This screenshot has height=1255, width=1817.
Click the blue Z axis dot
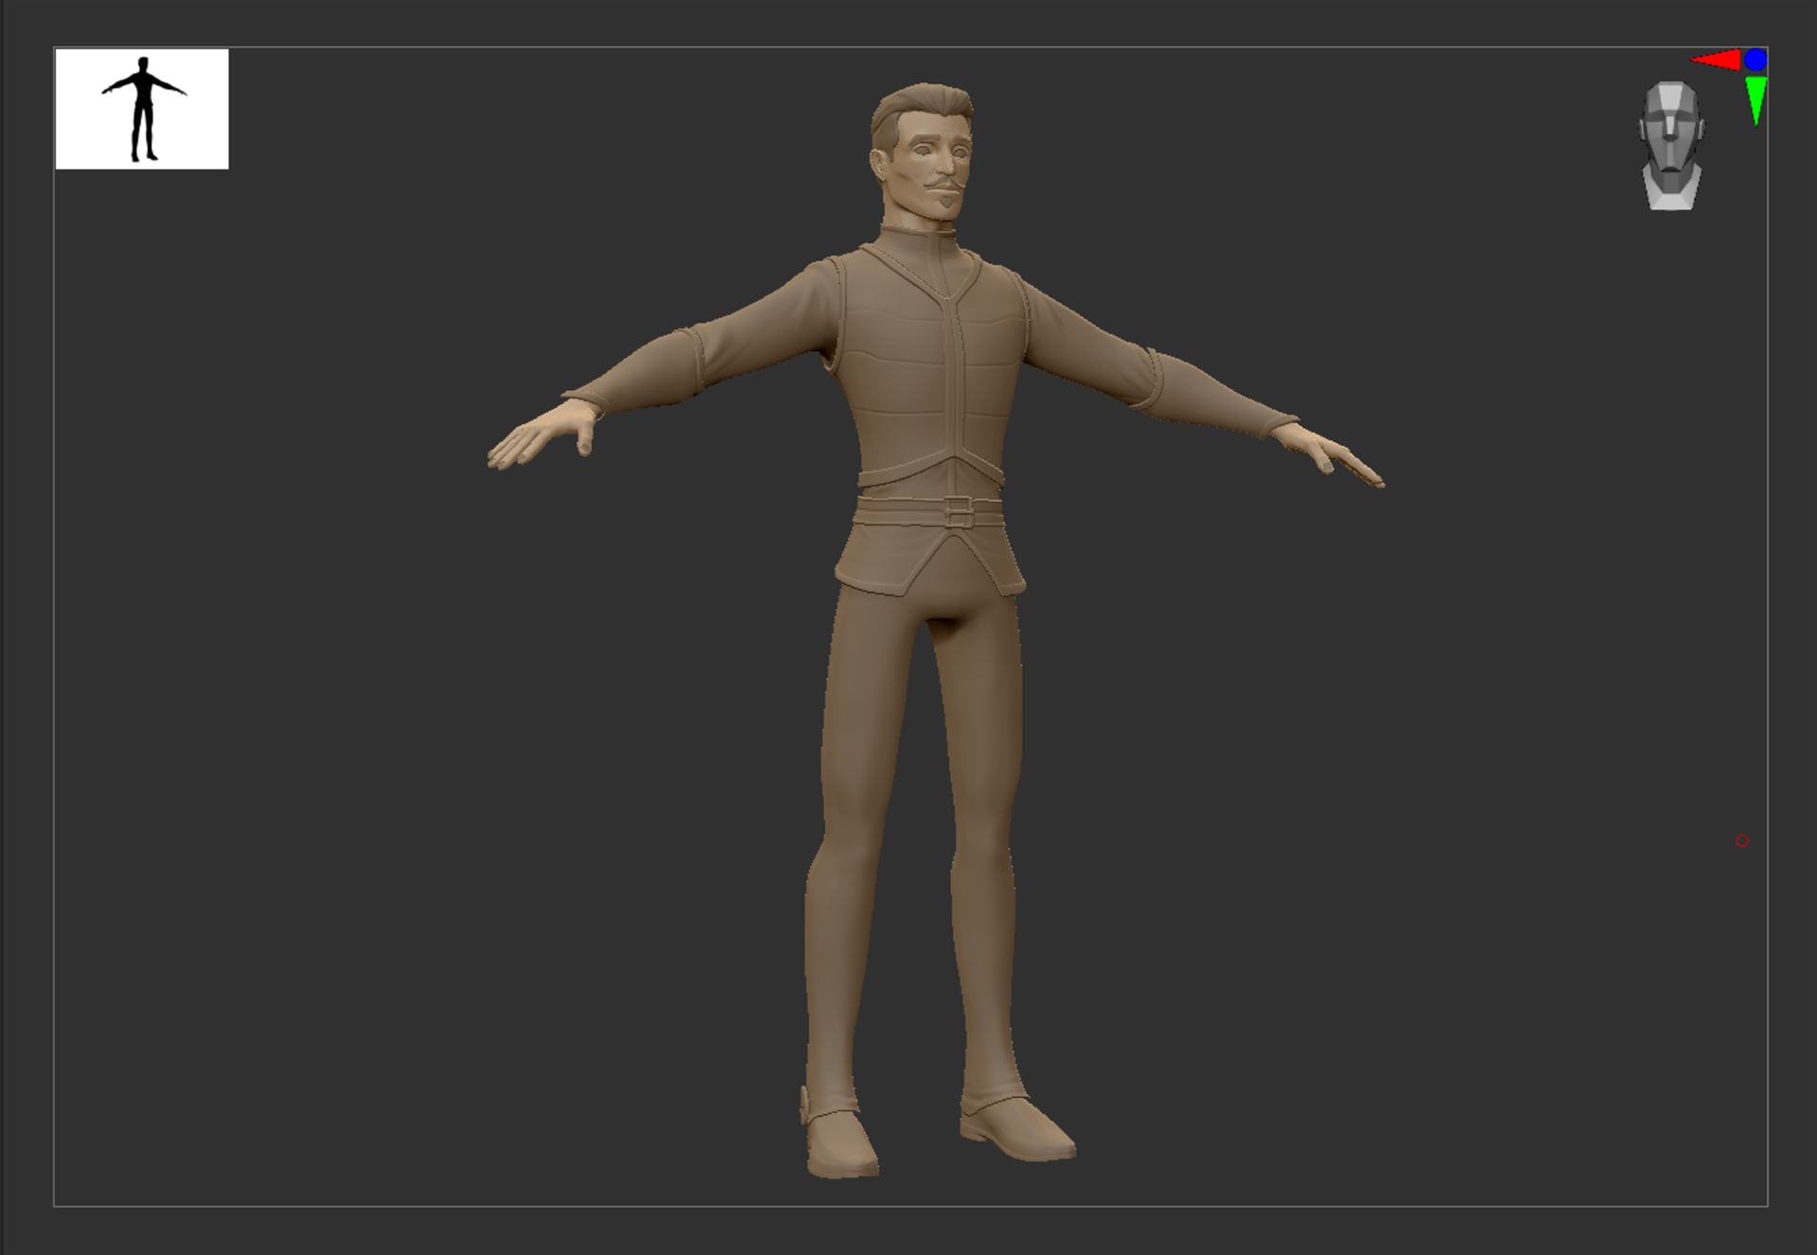click(1755, 60)
